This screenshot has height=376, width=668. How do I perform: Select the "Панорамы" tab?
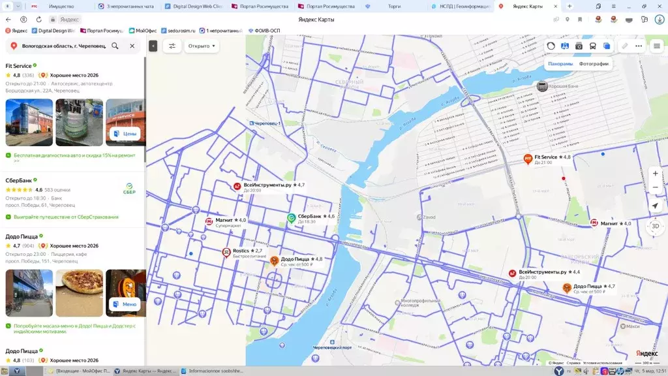pos(560,64)
